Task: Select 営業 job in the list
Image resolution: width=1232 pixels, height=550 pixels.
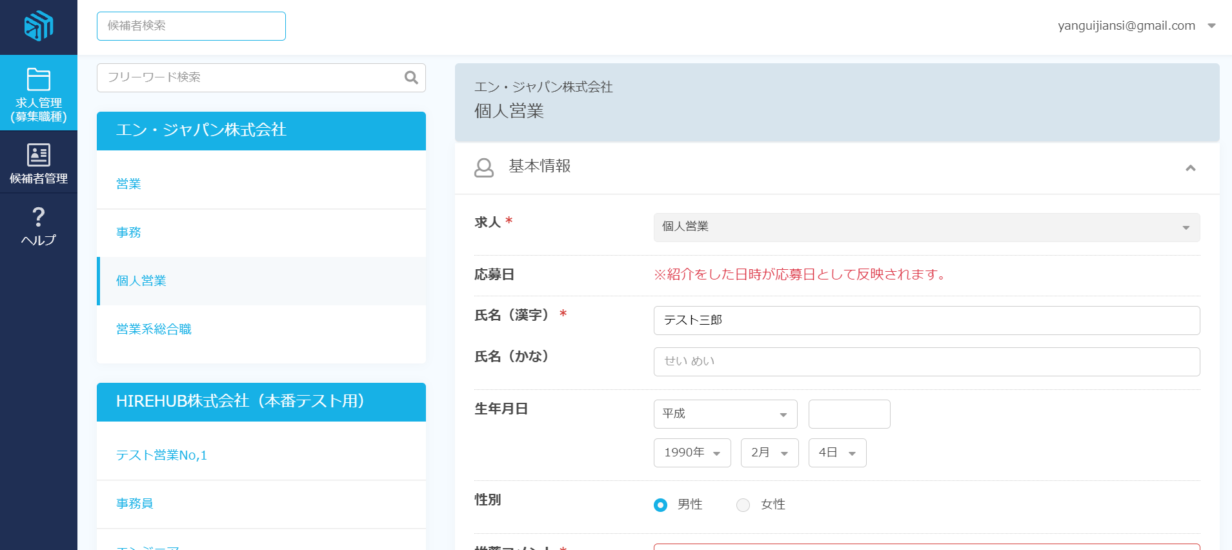Action: click(128, 184)
